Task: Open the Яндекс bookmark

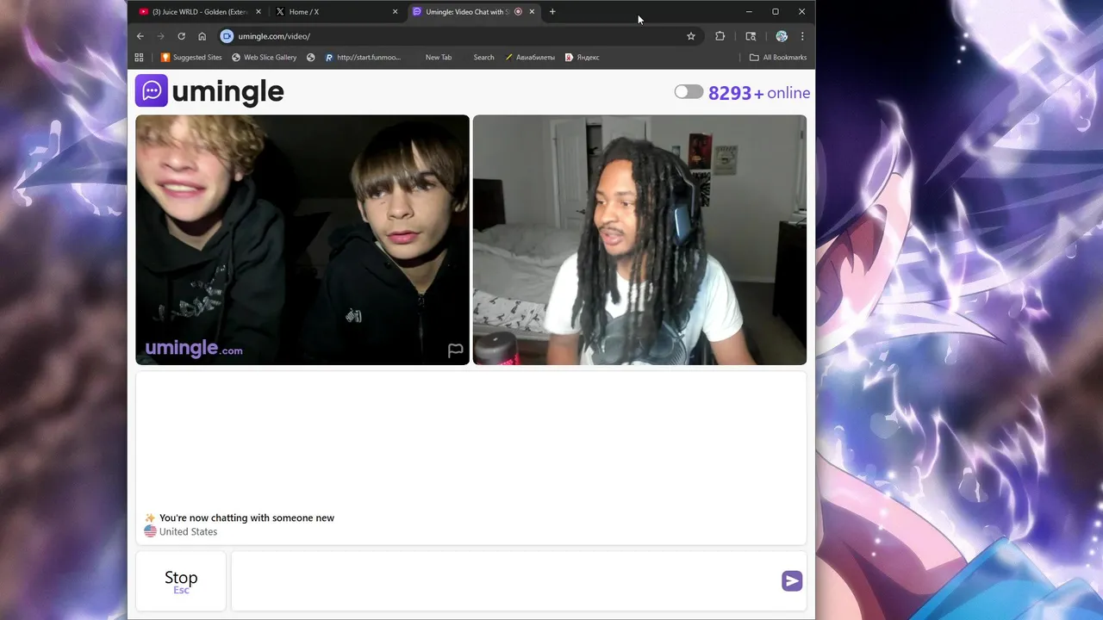Action: click(x=583, y=58)
